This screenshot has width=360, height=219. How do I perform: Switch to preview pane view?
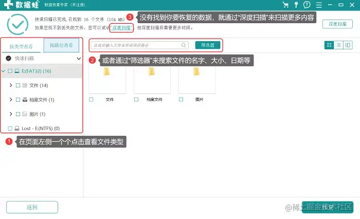(x=348, y=45)
